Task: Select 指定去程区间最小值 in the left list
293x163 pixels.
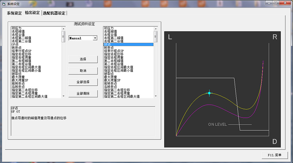Action: tap(26, 70)
